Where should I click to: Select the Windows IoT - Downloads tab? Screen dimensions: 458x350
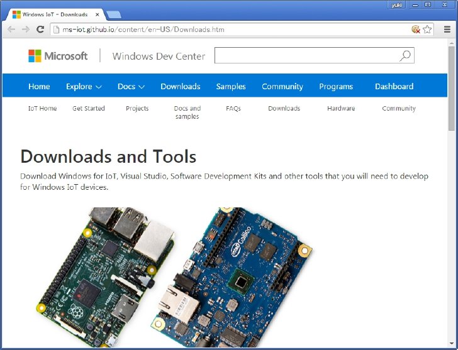[x=56, y=14]
